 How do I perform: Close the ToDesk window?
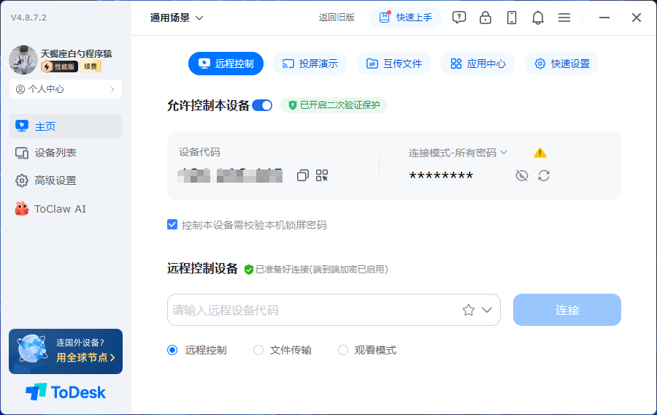(637, 18)
